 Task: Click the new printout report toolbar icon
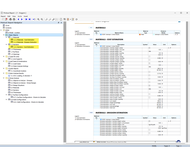coord(3,19)
